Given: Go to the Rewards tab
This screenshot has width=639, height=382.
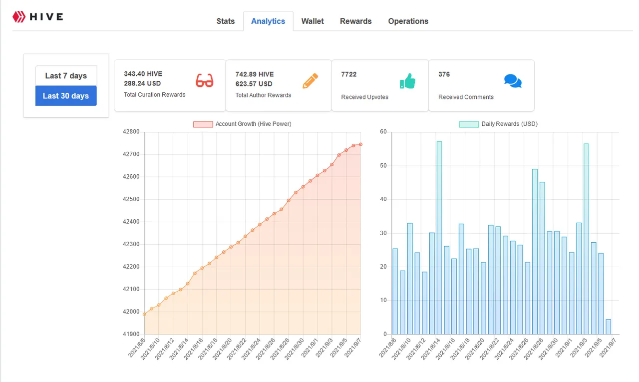Looking at the screenshot, I should coord(356,21).
